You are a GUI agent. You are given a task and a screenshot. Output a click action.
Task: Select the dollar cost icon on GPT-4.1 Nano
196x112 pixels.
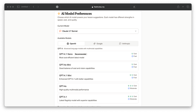tap(132, 54)
